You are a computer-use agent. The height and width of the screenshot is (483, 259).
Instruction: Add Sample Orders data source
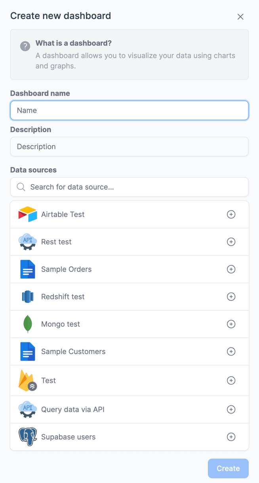[231, 269]
